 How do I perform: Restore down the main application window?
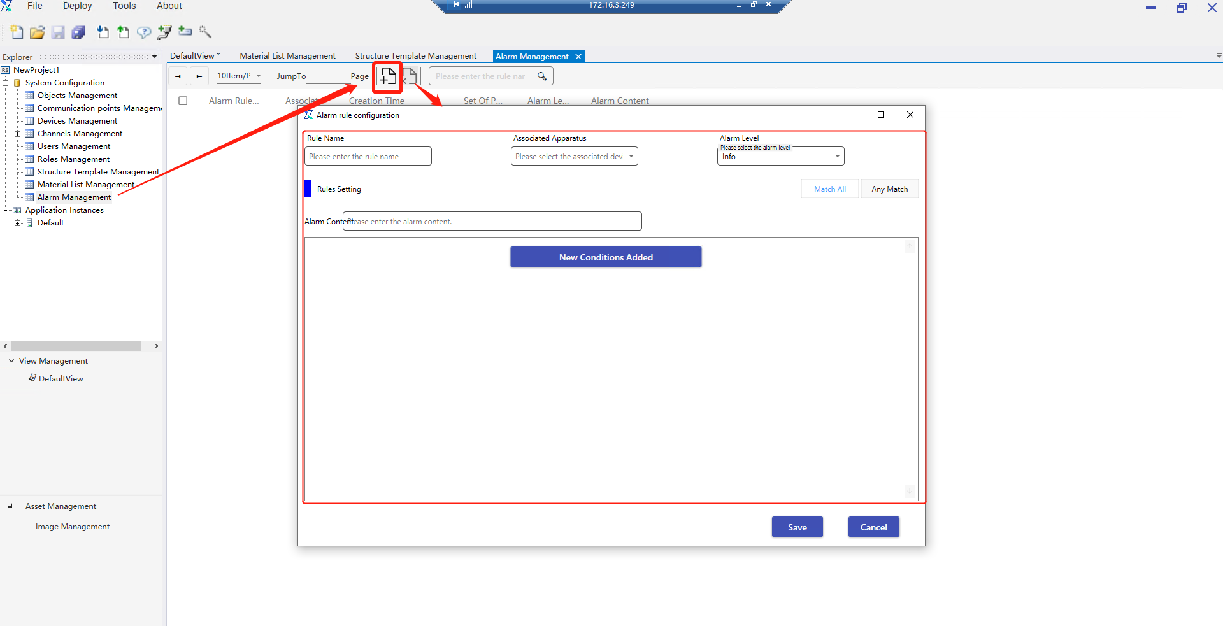(x=1182, y=8)
